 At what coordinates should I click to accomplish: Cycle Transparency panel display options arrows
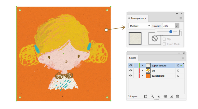pos(129,18)
